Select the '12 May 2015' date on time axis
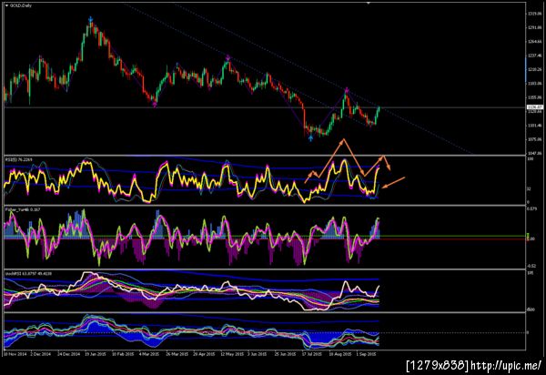The image size is (546, 375). tap(231, 354)
